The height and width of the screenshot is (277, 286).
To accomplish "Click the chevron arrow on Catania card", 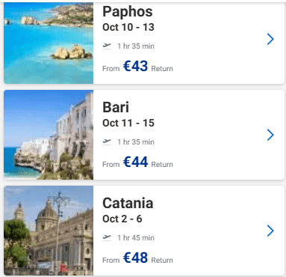I will 270,231.
